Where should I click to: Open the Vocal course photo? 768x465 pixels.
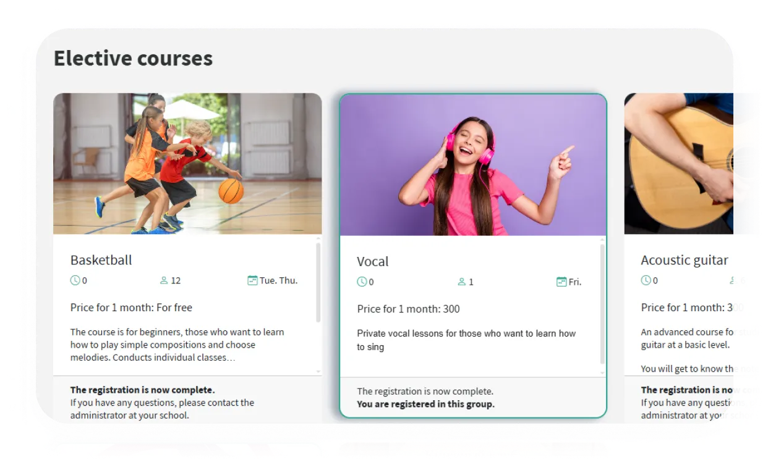pyautogui.click(x=473, y=165)
